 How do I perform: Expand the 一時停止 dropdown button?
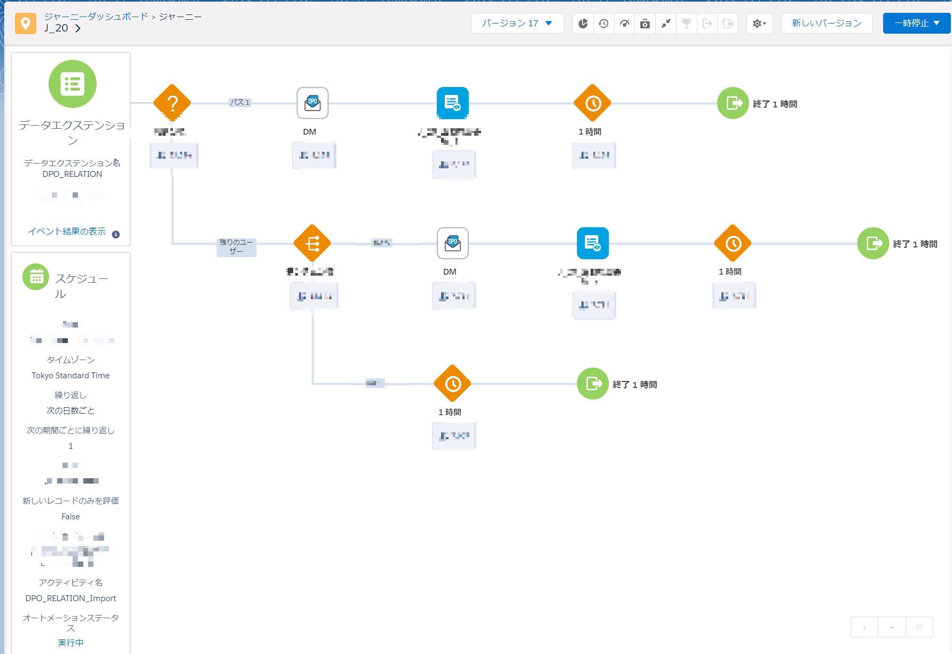click(916, 24)
